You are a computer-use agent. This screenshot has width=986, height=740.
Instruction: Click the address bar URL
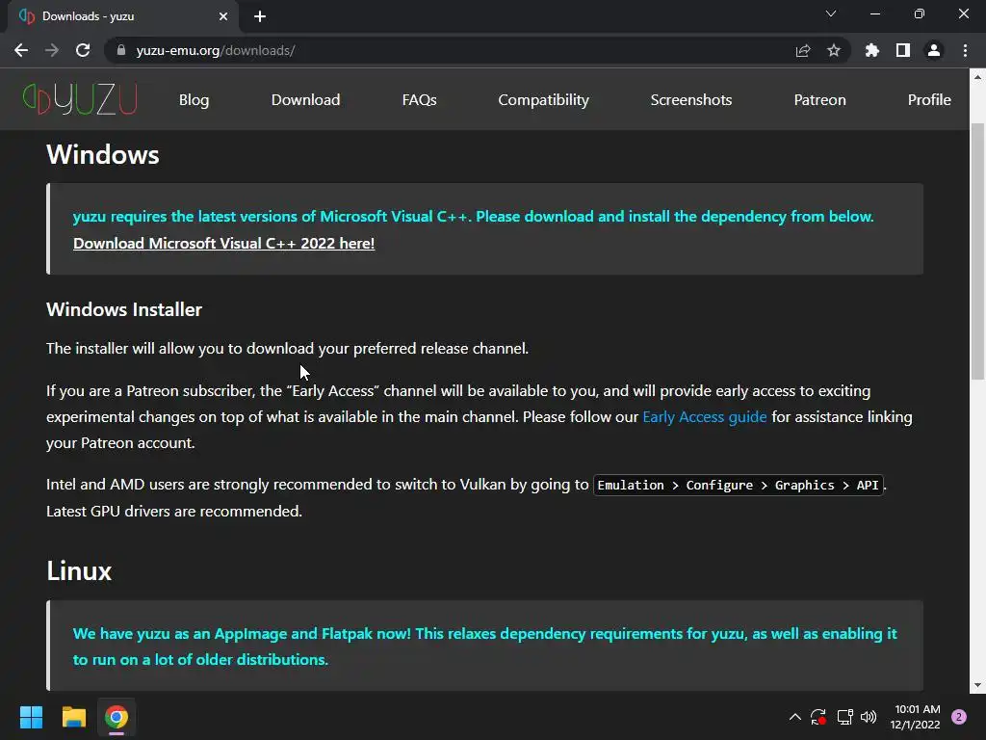[216, 50]
